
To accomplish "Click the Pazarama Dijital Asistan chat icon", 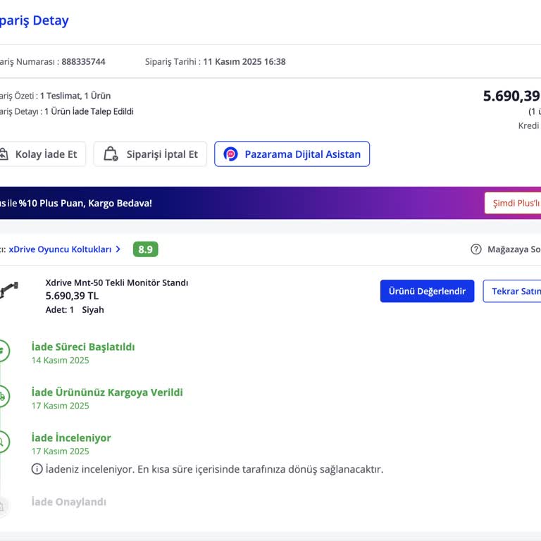I will point(231,154).
